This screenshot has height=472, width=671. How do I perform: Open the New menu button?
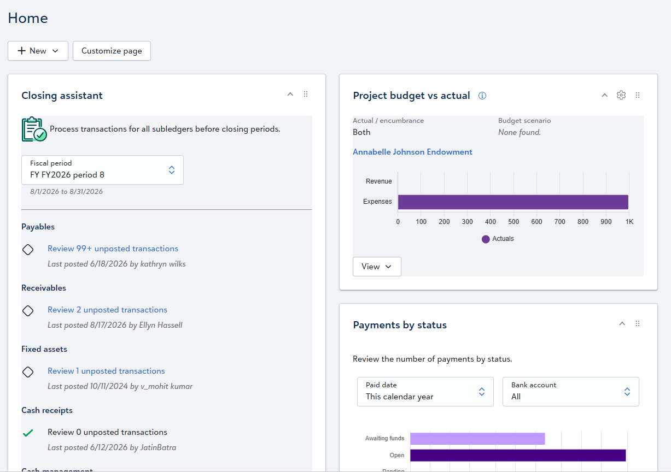click(38, 51)
